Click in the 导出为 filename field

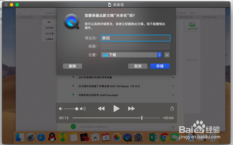(x=135, y=38)
